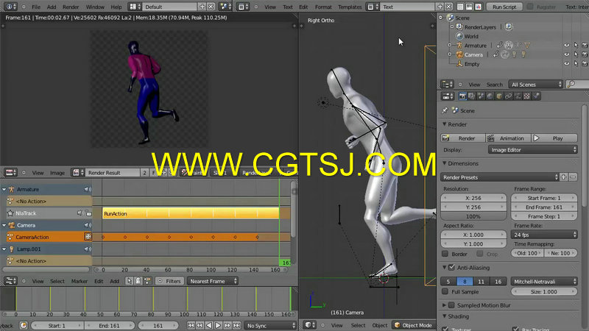Enable the Border checkbox
The image size is (589, 331).
point(445,254)
